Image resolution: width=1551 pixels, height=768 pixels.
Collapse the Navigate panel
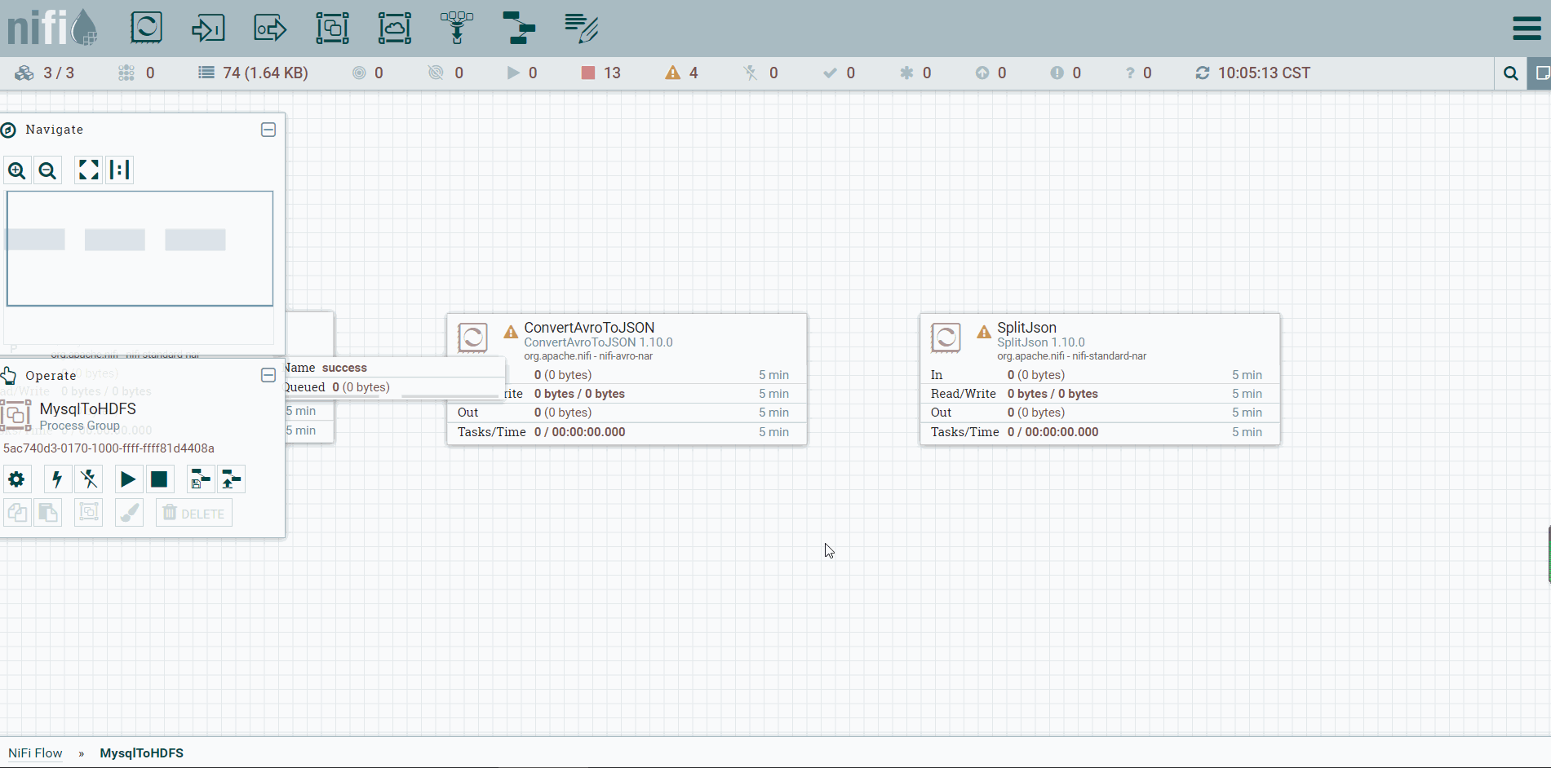point(268,130)
